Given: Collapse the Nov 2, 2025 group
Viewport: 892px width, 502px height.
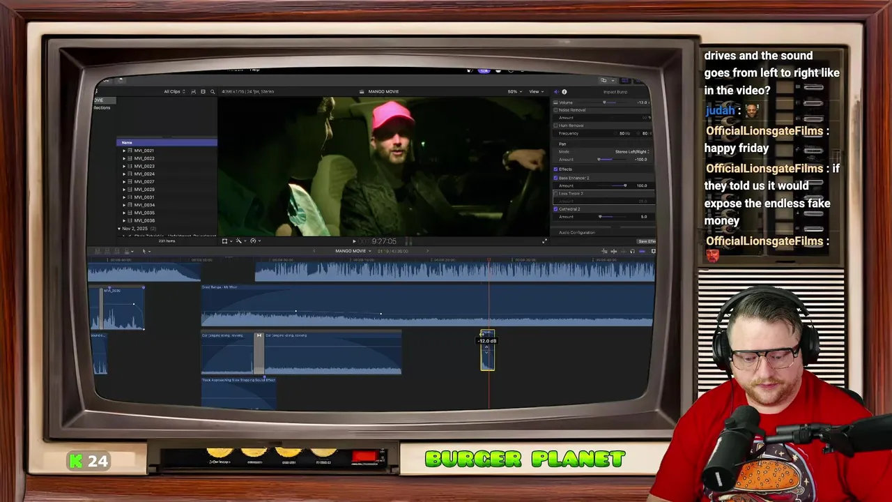Looking at the screenshot, I should coord(119,229).
